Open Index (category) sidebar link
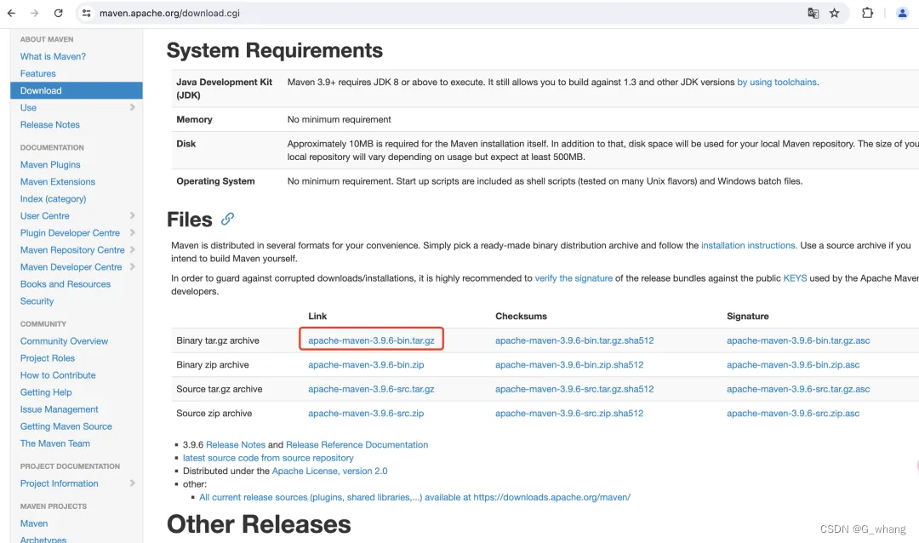The height and width of the screenshot is (543, 919). (53, 199)
